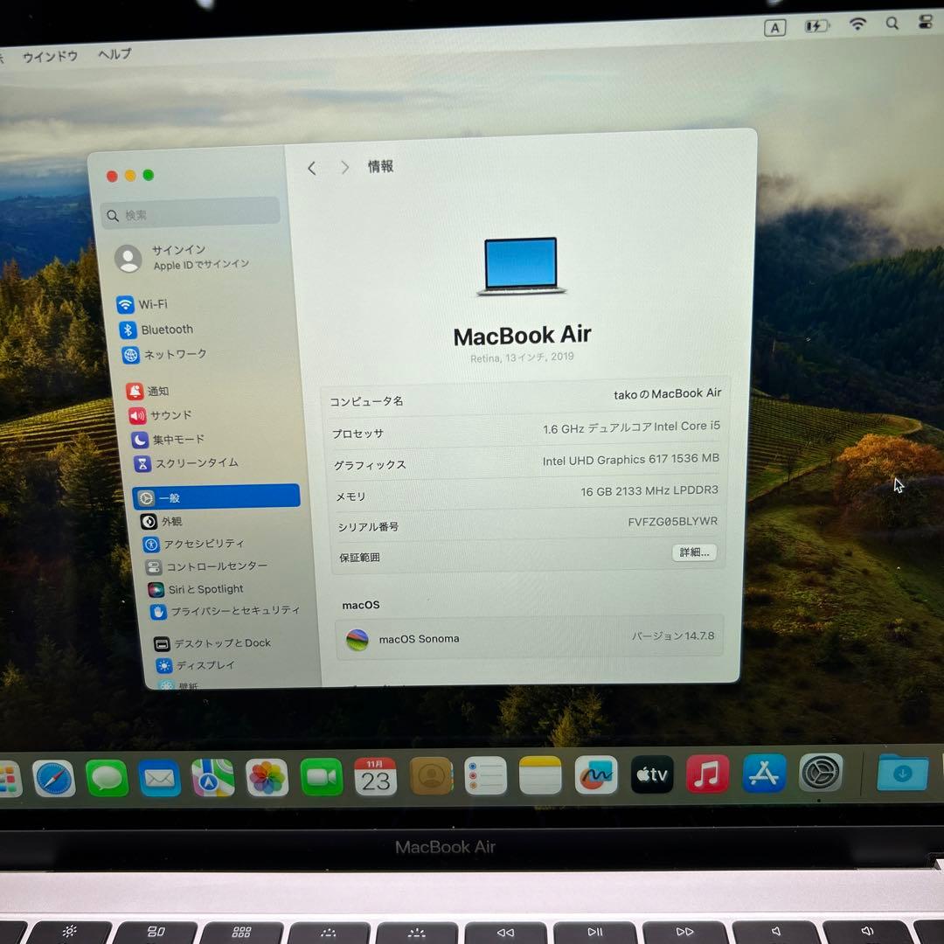Enable 通知 settings from sidebar
The height and width of the screenshot is (944, 944).
click(x=159, y=392)
